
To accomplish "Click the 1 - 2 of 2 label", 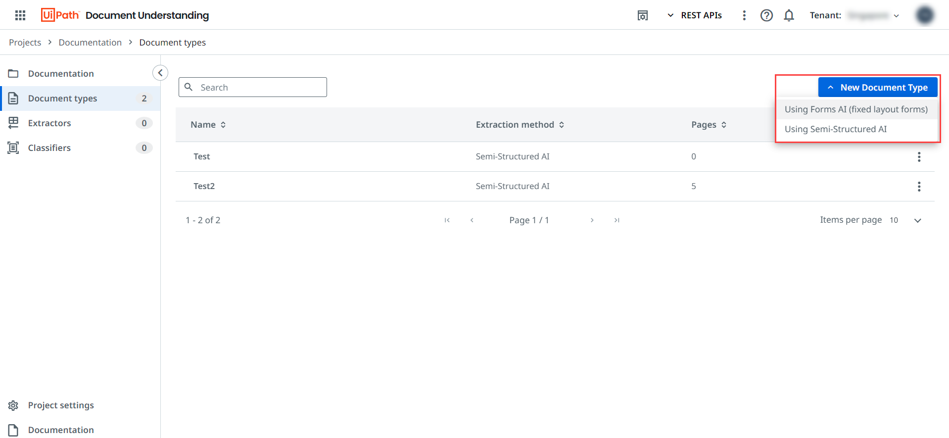I will 203,220.
